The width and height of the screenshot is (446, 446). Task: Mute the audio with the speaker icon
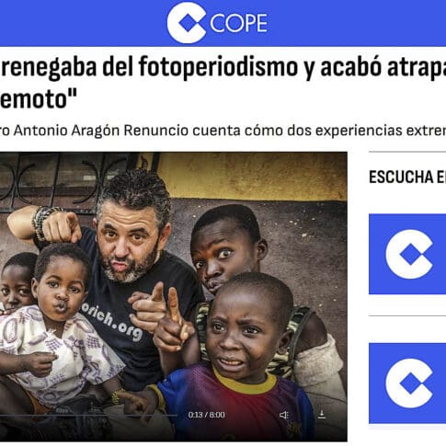pos(284,415)
